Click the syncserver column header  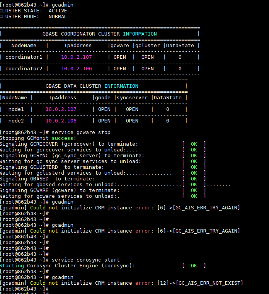coord(132,98)
